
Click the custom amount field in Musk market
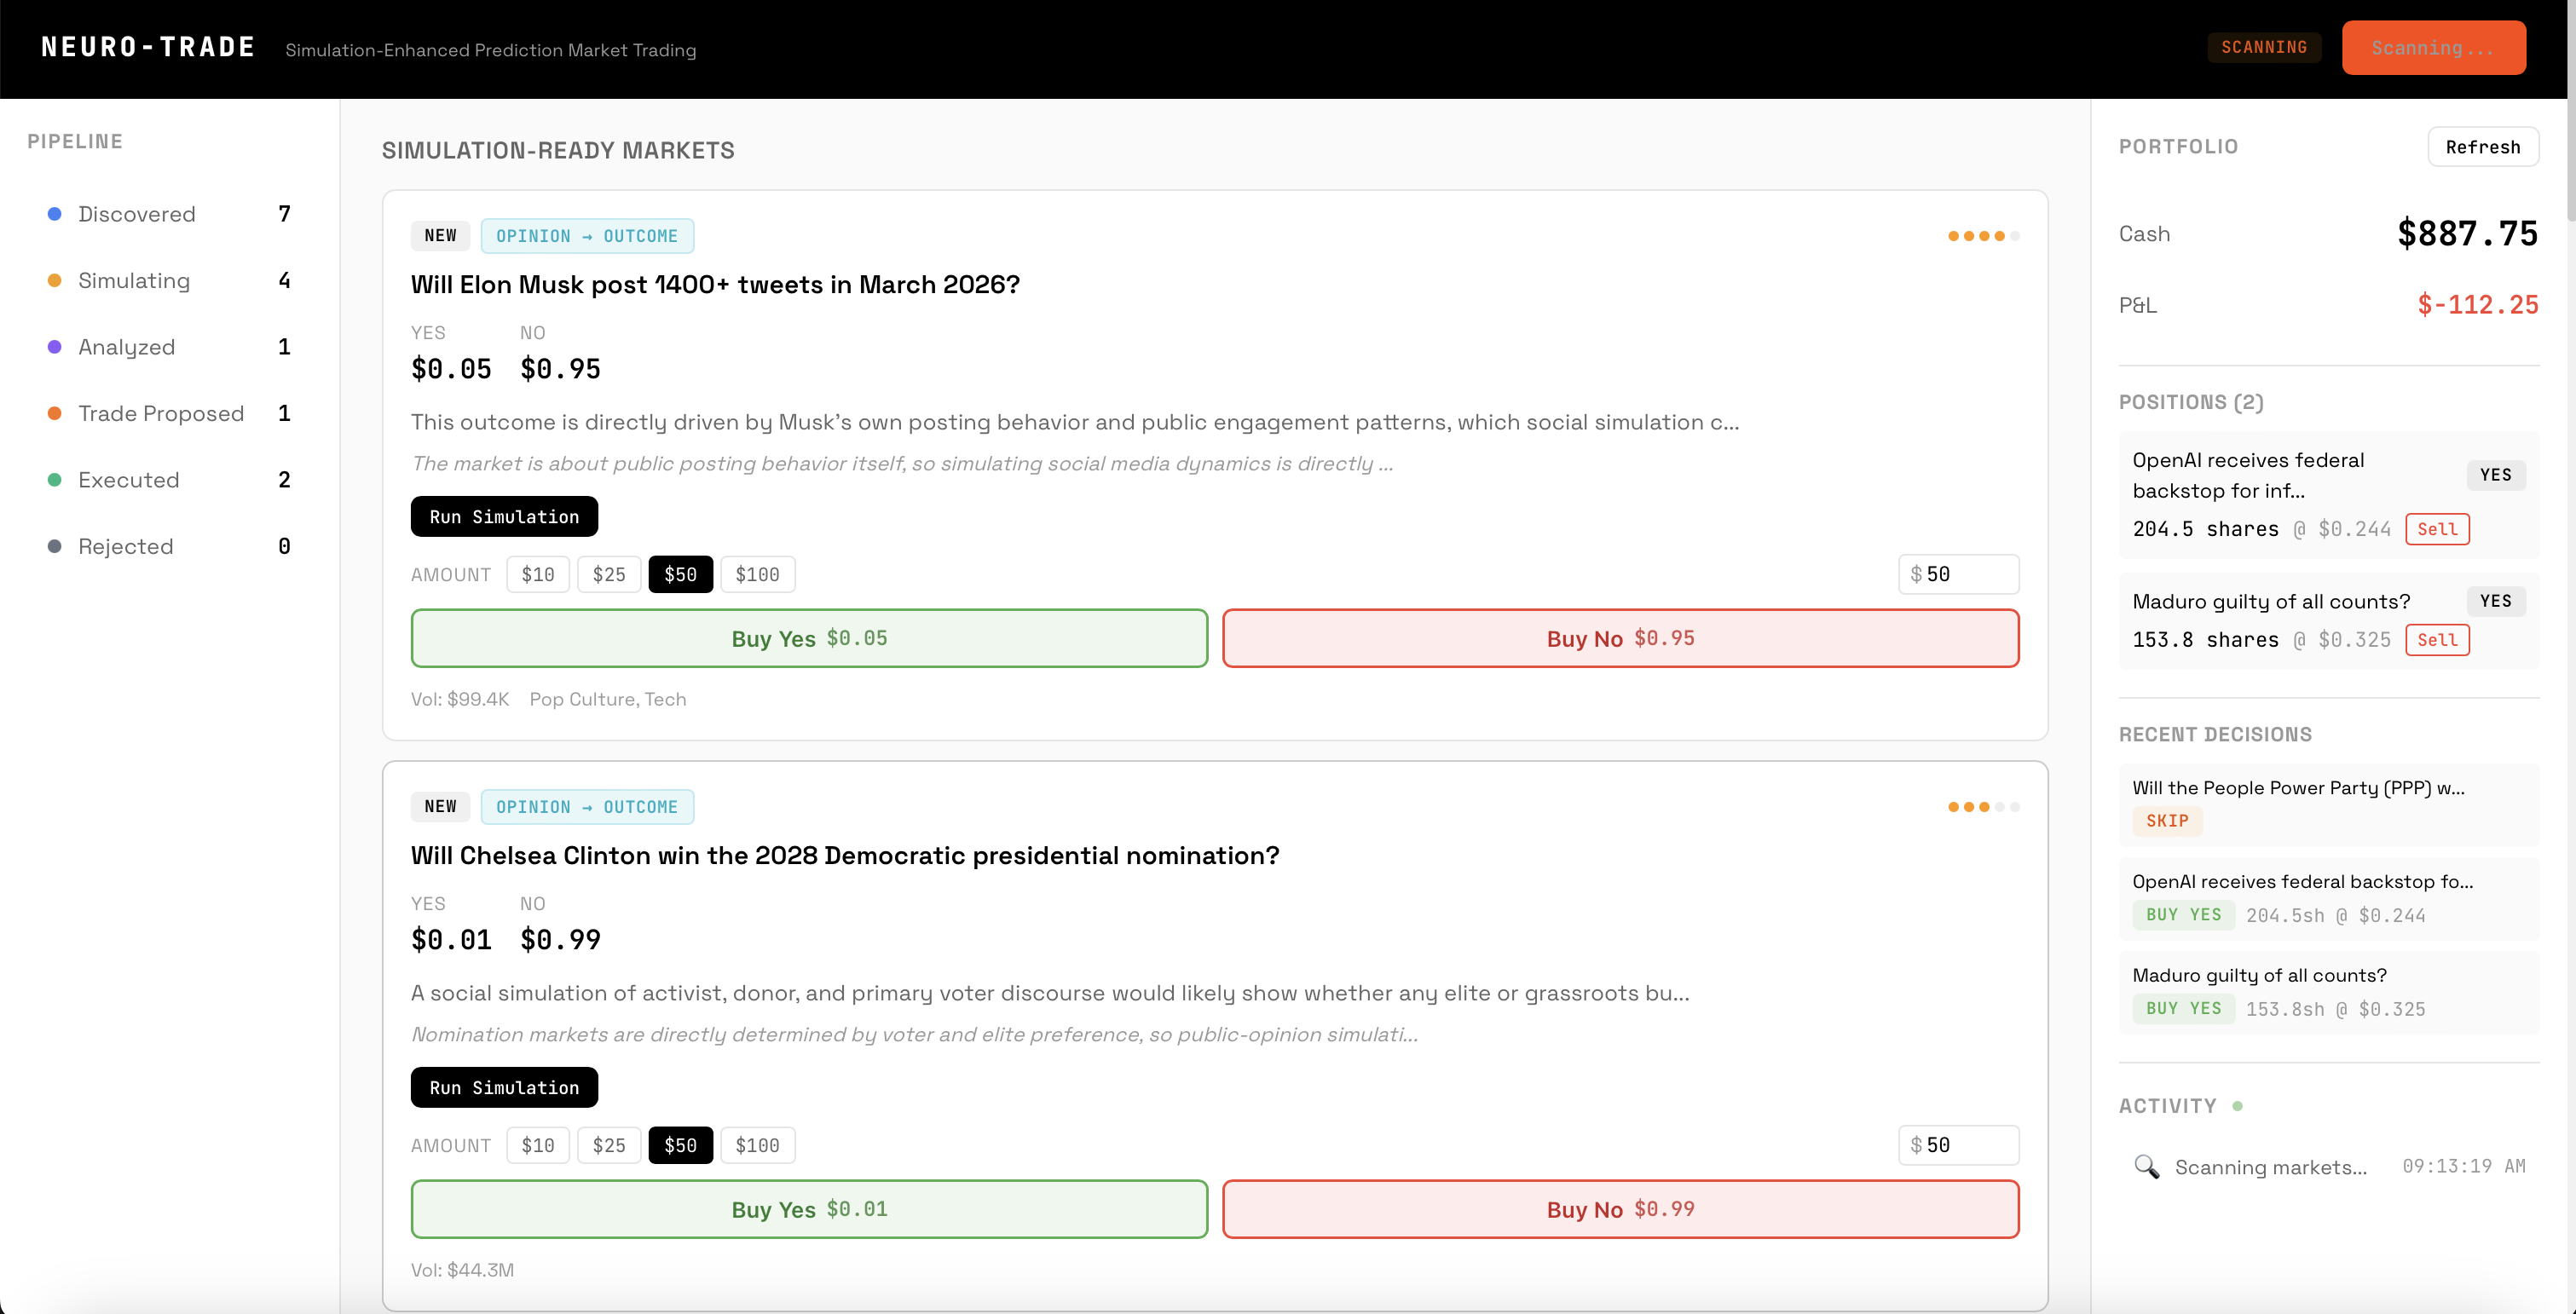[1965, 574]
